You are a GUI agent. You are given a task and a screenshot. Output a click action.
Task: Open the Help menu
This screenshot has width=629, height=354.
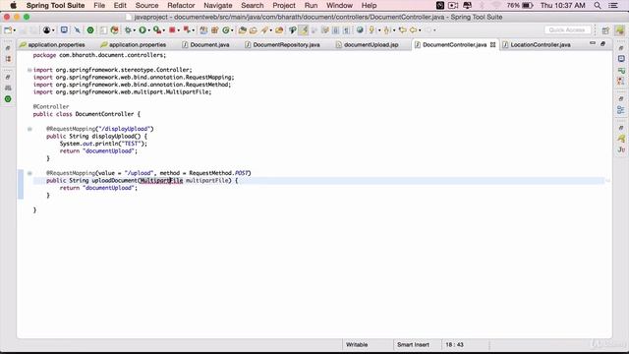[369, 6]
